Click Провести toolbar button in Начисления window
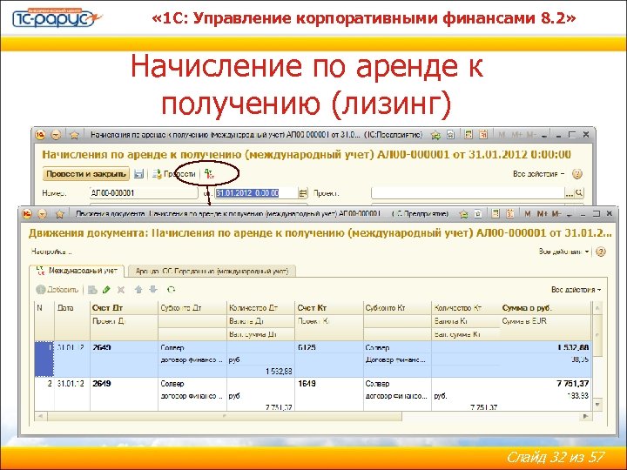Viewport: 627px width, 470px height. [174, 174]
